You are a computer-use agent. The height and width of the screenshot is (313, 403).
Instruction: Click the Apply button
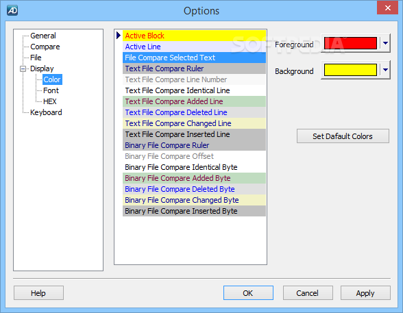365,293
